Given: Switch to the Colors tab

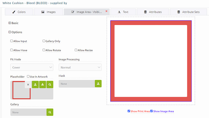Looking at the screenshot, I should pos(19,12).
